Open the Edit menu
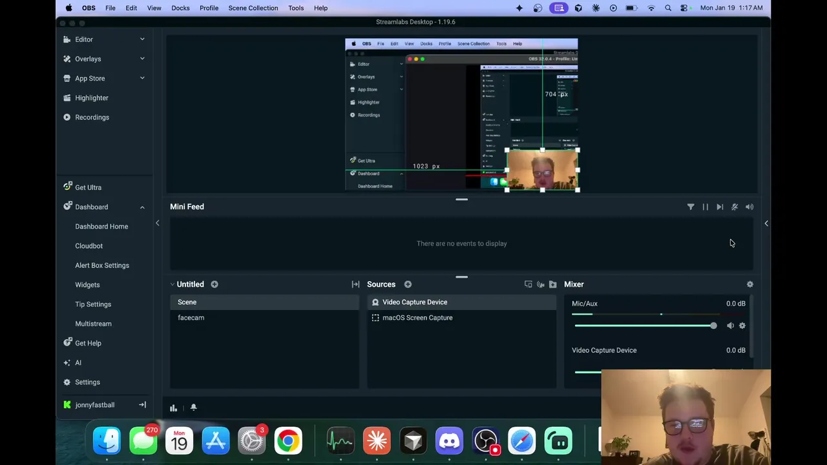 [131, 8]
